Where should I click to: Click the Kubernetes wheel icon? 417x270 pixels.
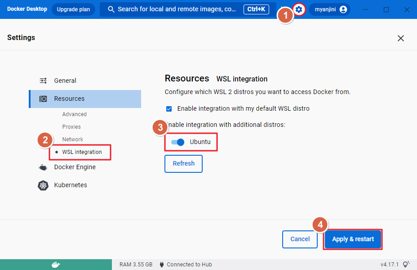[x=43, y=185]
